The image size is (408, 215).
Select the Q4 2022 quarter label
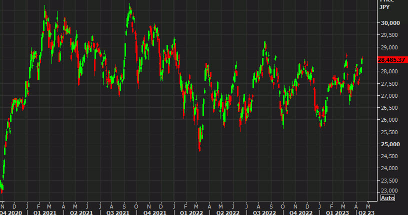(x=301, y=213)
